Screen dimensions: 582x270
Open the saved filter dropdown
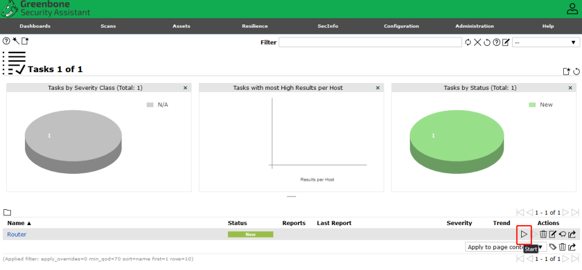[x=545, y=43]
